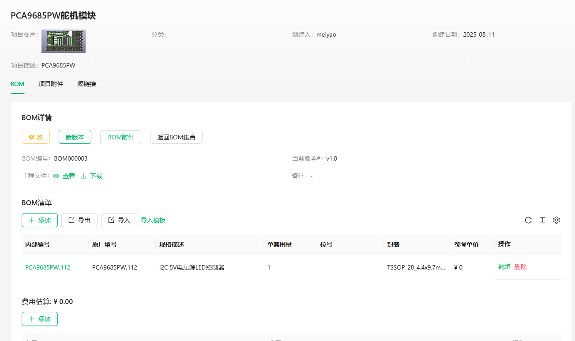Click 下载 link for 工程文件
Viewport: 575px width, 341px height.
click(91, 176)
